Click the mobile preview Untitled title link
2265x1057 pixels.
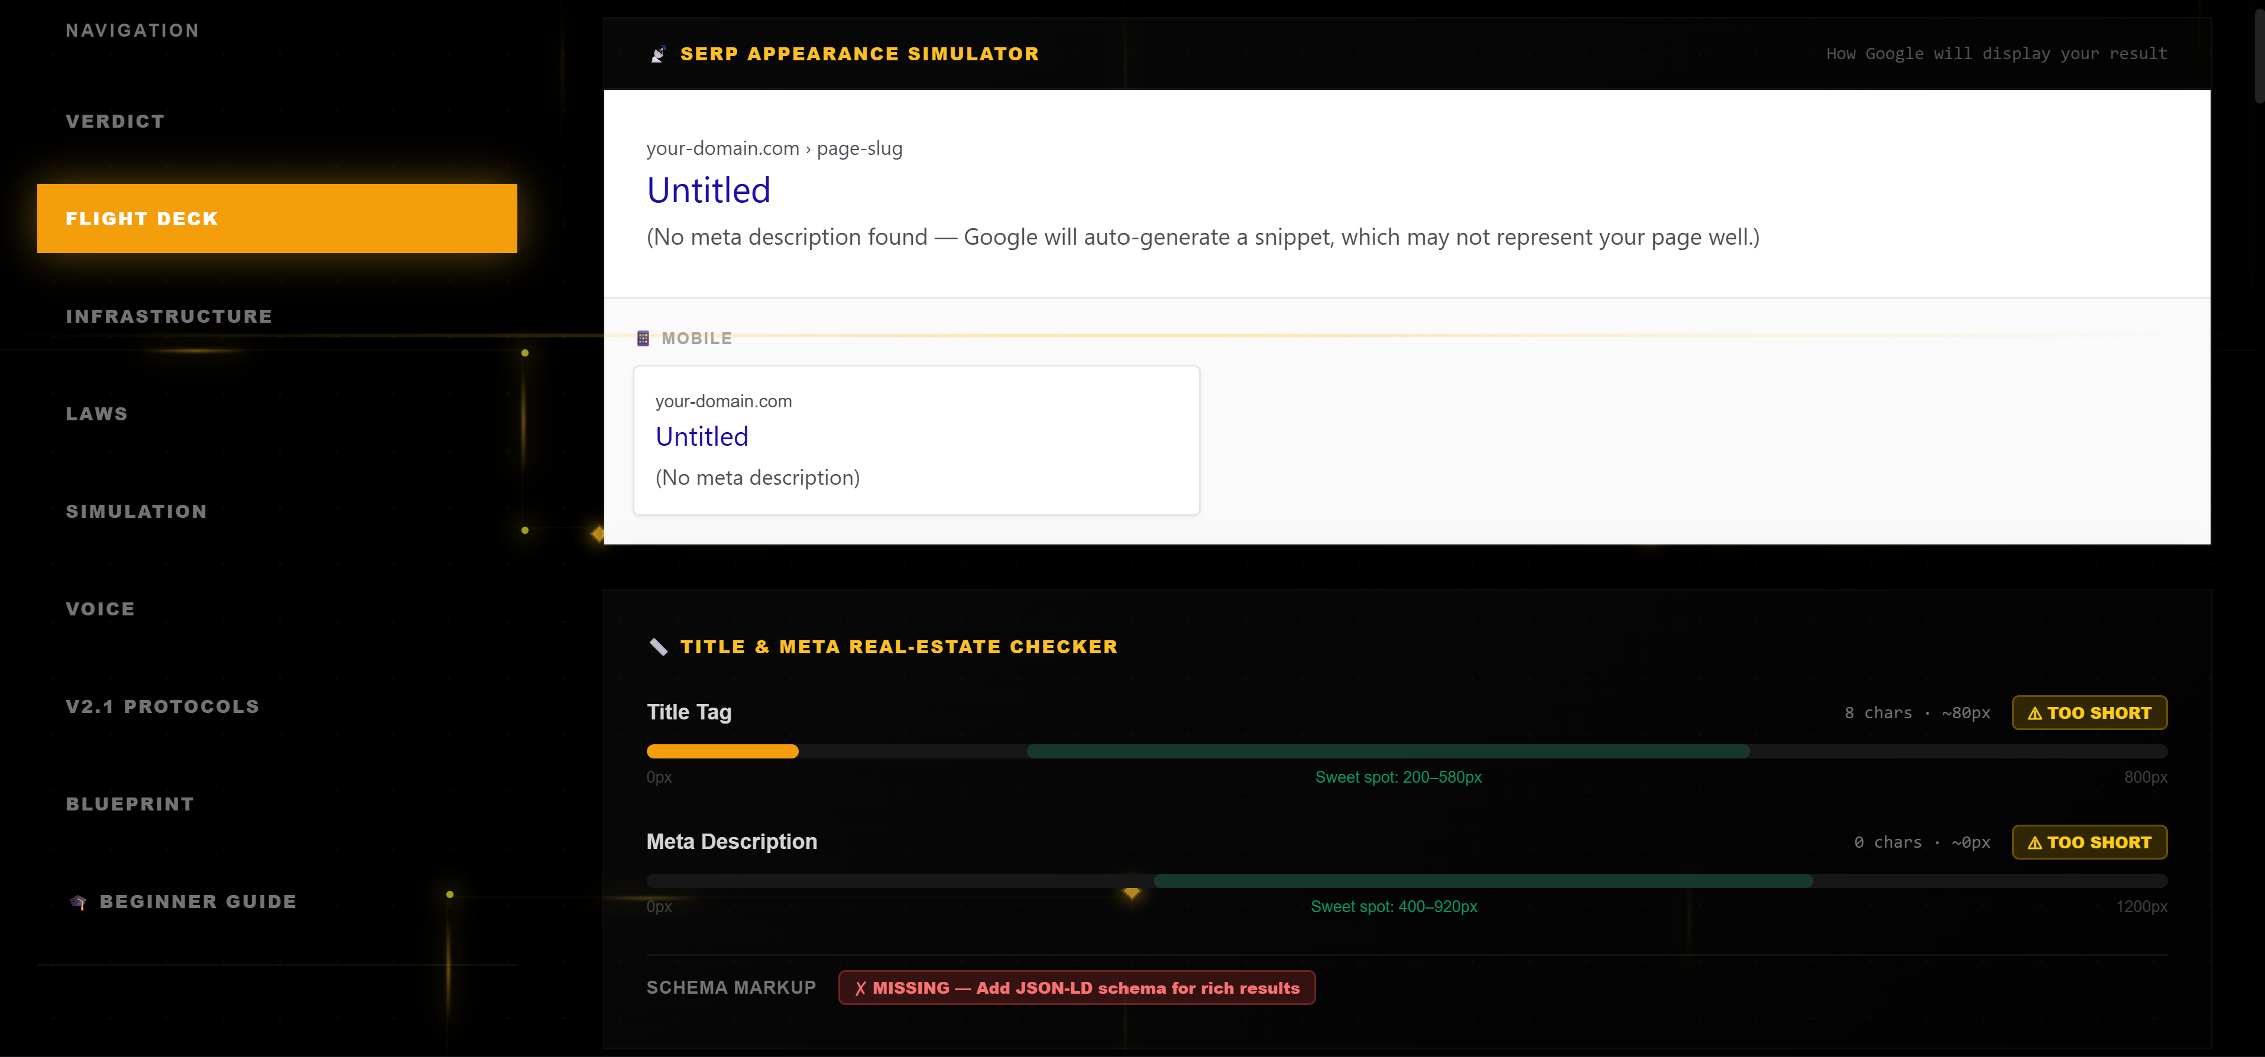tap(702, 437)
